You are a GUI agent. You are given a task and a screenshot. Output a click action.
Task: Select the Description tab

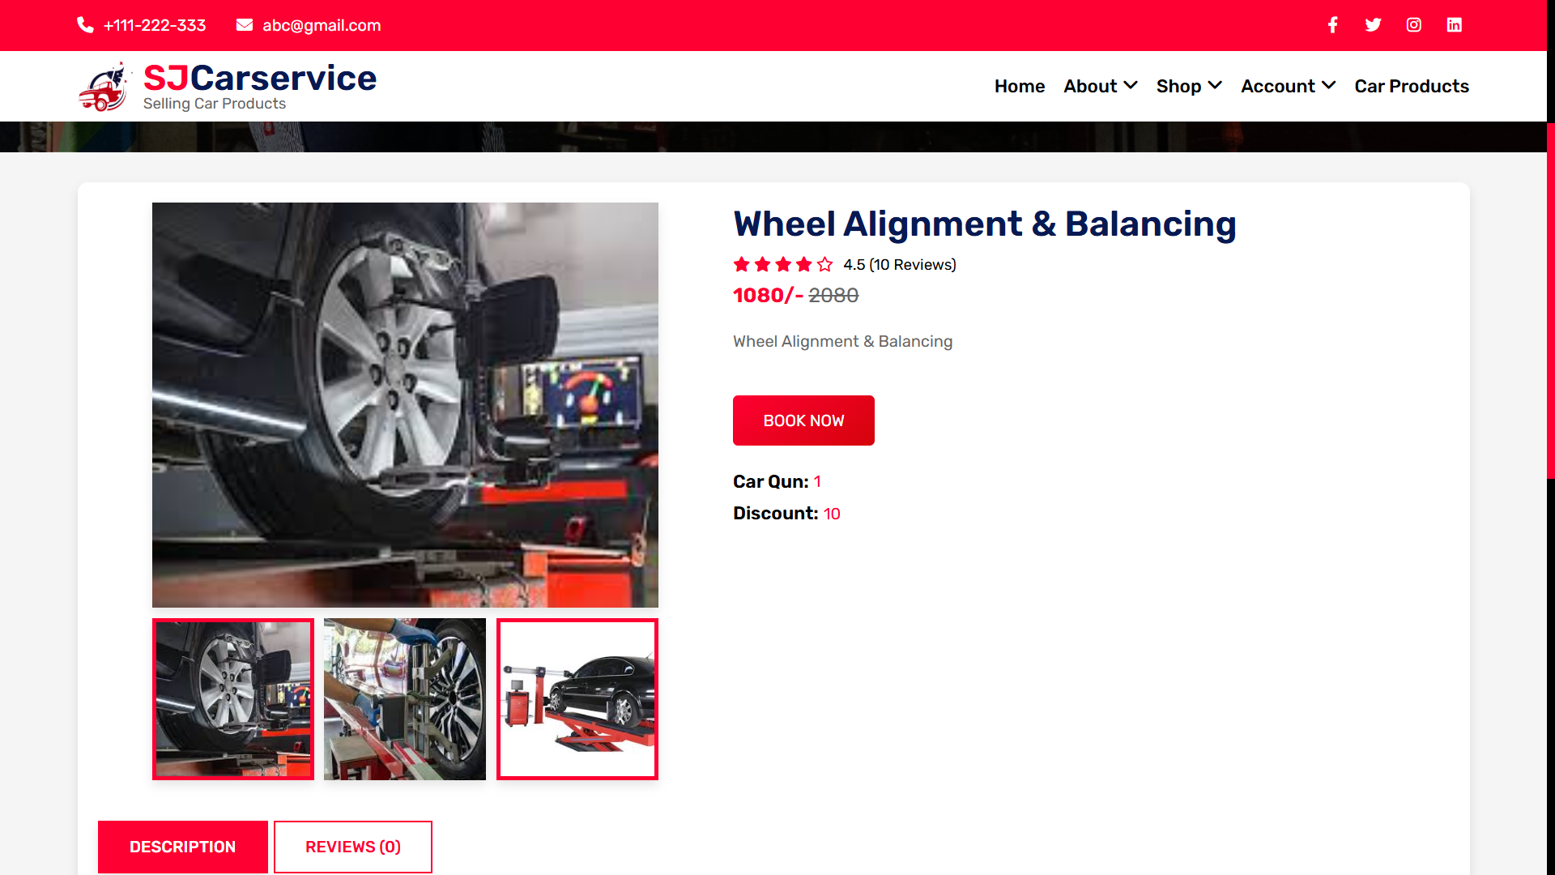(x=182, y=847)
